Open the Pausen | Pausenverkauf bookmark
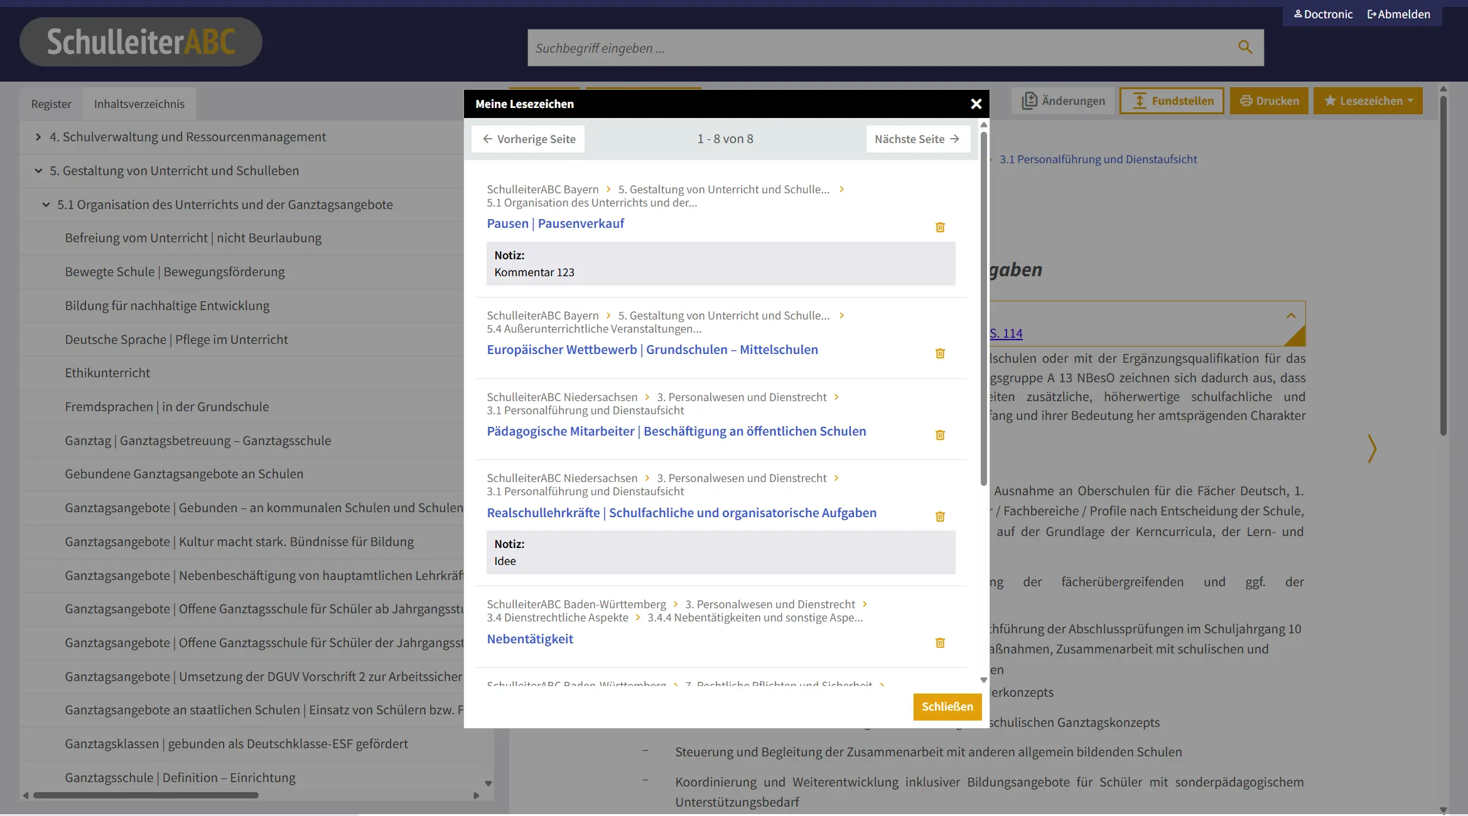The image size is (1468, 816). pos(555,223)
